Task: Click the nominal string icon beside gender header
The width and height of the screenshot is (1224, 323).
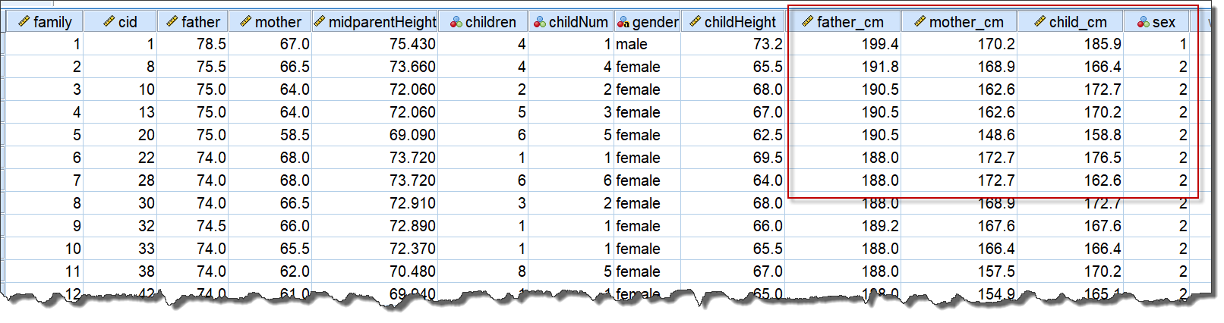Action: click(623, 22)
